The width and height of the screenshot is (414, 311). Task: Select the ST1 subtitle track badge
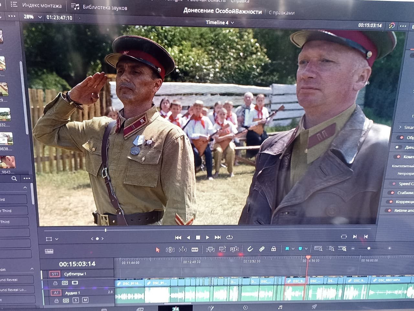[x=55, y=274]
